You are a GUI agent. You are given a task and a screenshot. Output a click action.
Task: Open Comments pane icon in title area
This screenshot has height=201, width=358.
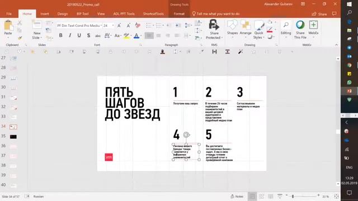coord(335,13)
